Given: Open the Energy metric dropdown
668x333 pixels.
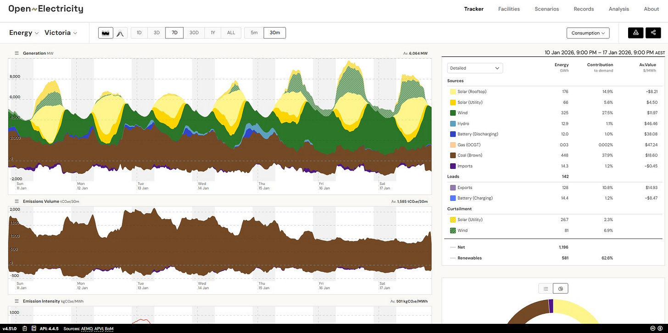Looking at the screenshot, I should pos(24,33).
